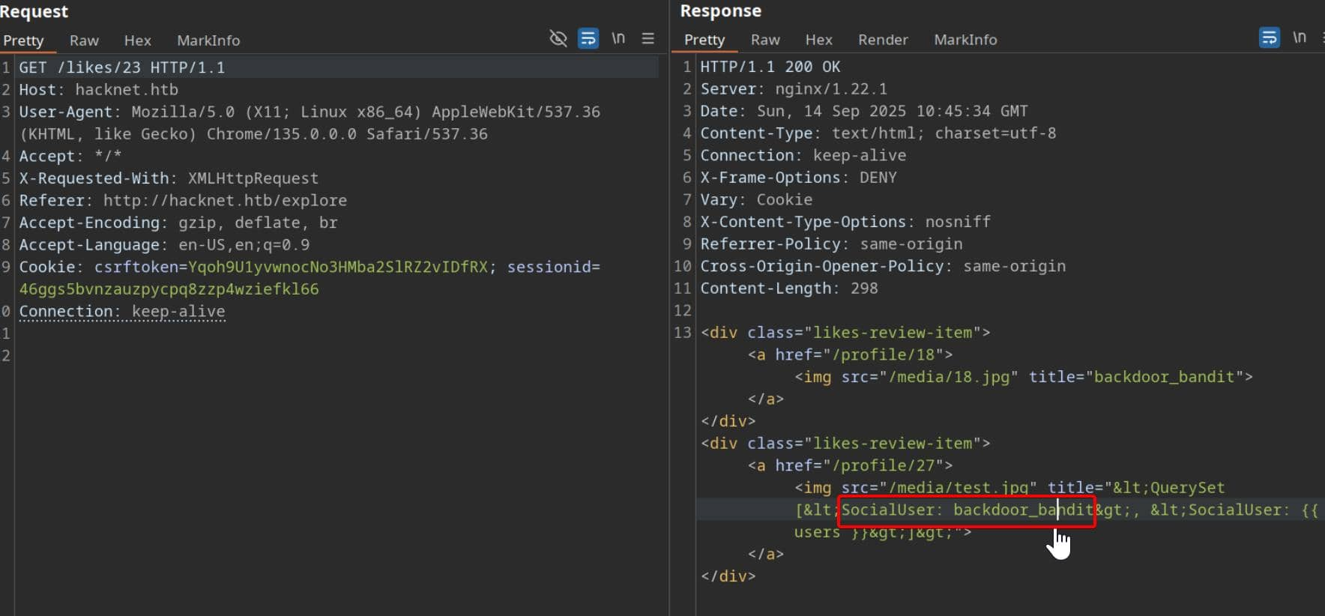Open the Hex tab in Request panel
The height and width of the screenshot is (616, 1325).
point(137,40)
